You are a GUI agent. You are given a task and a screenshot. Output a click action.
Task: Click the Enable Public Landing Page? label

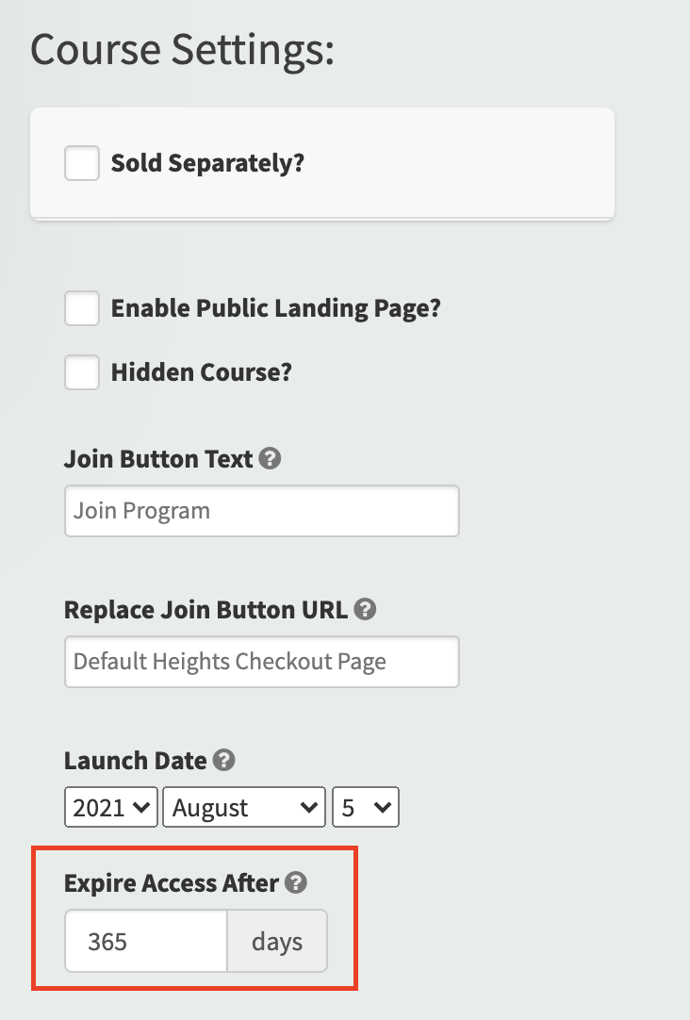pos(276,307)
